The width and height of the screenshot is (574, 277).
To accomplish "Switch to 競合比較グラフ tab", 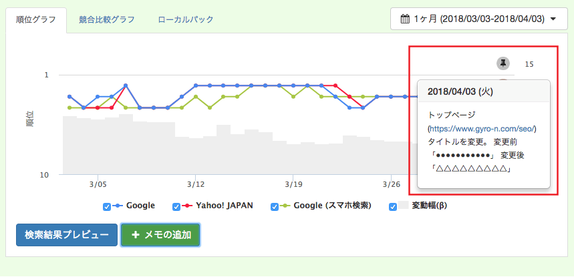I will [106, 19].
